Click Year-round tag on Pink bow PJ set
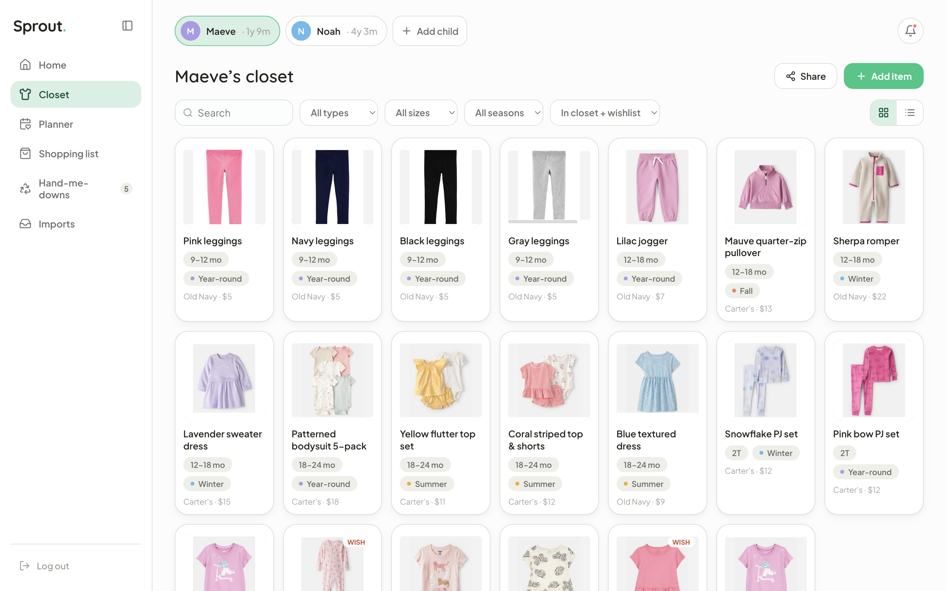Viewport: 946px width, 591px height. [866, 472]
